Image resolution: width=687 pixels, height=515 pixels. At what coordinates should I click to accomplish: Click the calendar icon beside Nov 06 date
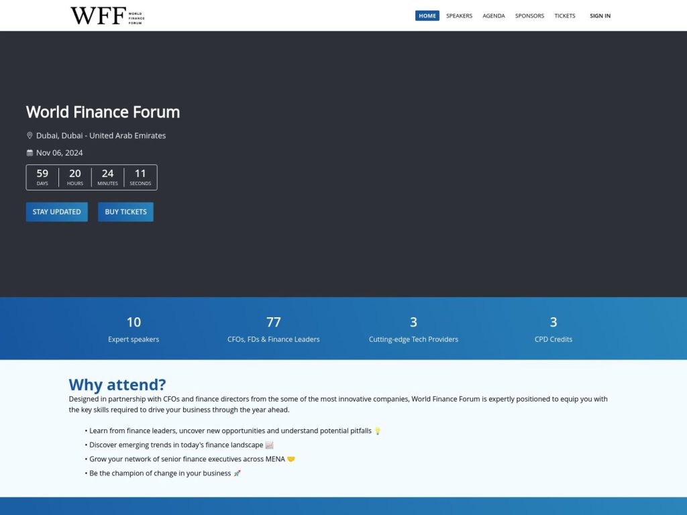[x=30, y=153]
